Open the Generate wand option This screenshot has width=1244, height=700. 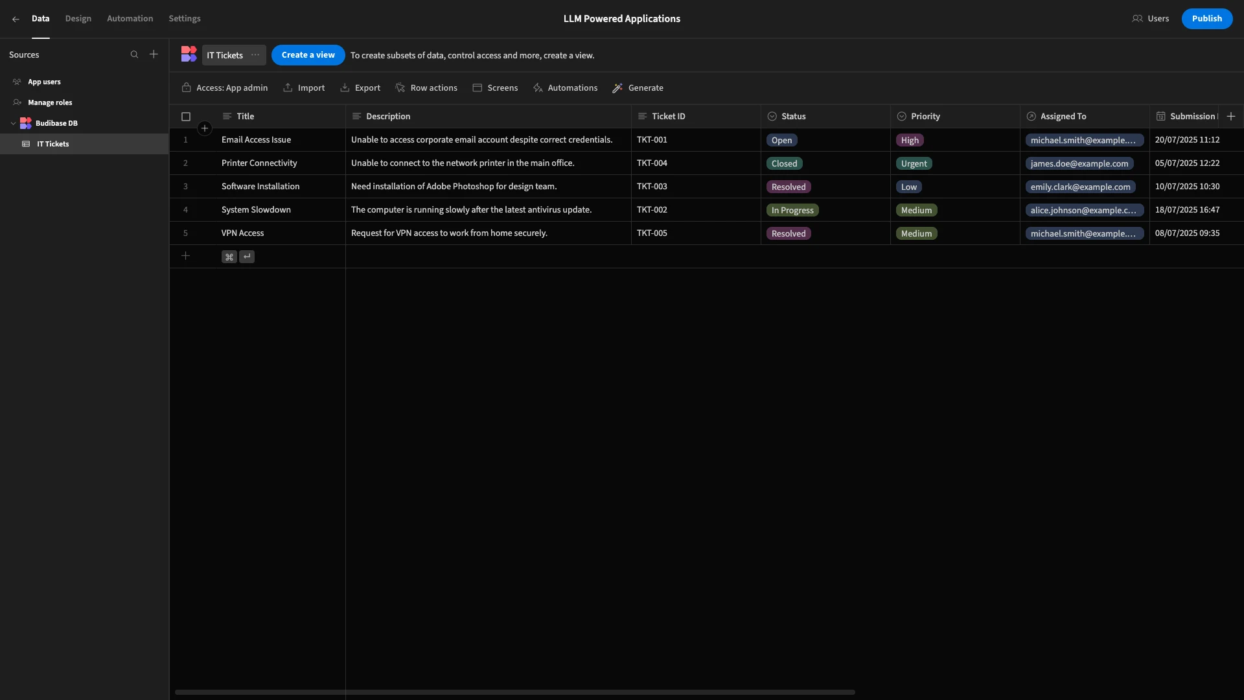tap(638, 87)
